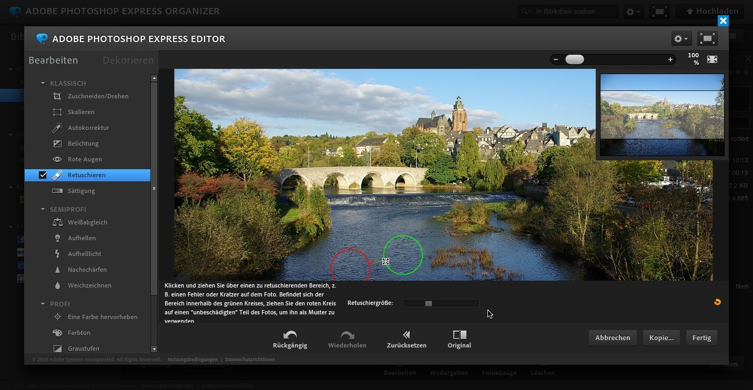Click the red retouch source circle

coord(350,265)
